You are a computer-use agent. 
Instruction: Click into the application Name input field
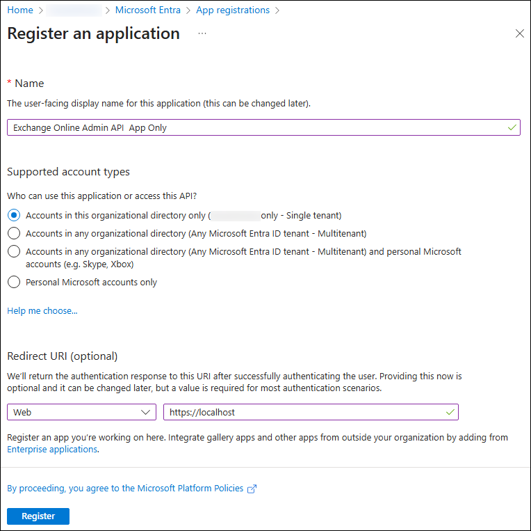257,127
